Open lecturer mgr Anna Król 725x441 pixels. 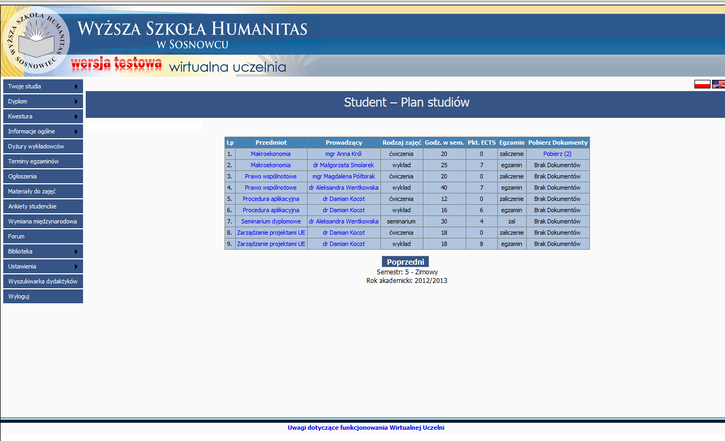pyautogui.click(x=343, y=154)
